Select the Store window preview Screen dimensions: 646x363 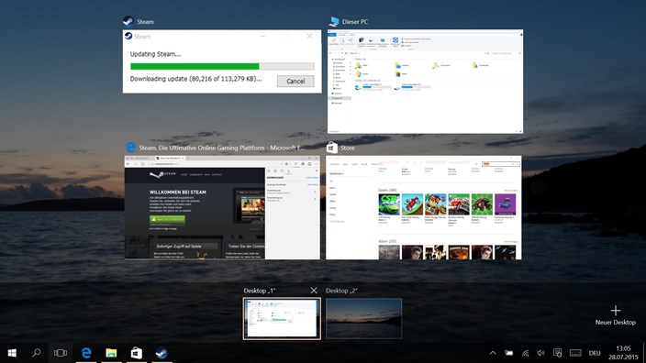[x=424, y=207]
